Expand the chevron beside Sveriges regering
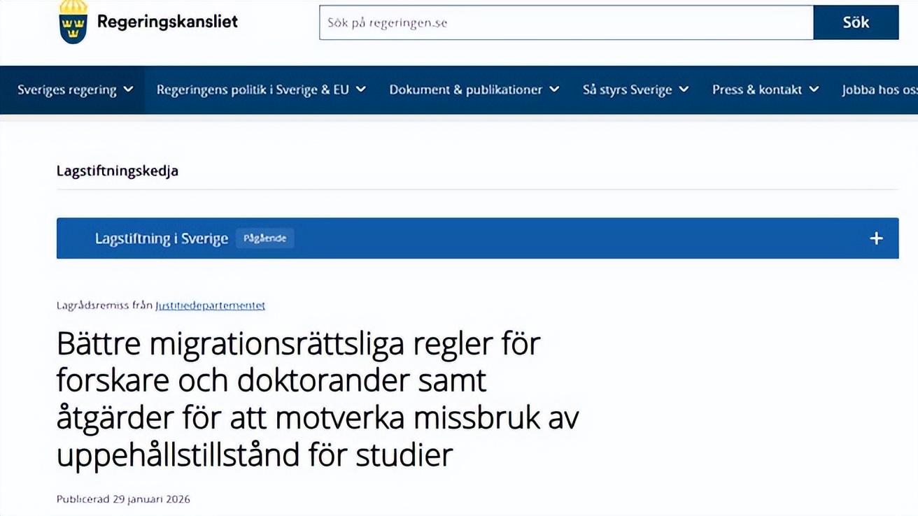Viewport: 918px width, 516px height. [x=128, y=89]
